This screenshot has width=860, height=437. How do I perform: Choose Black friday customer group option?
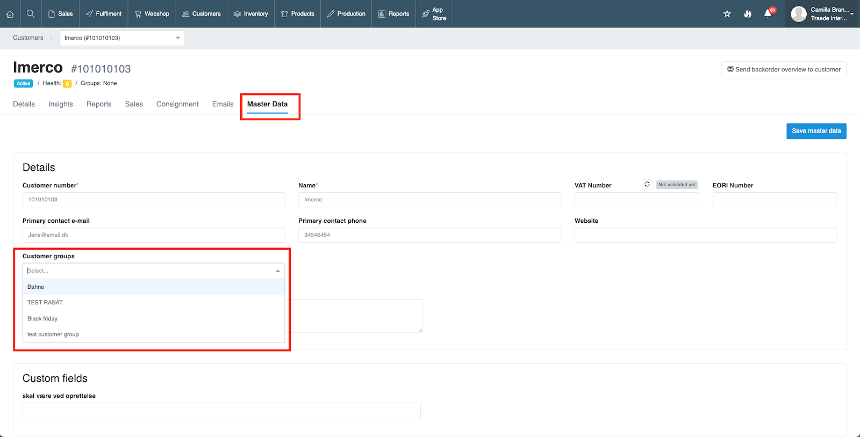(x=42, y=318)
